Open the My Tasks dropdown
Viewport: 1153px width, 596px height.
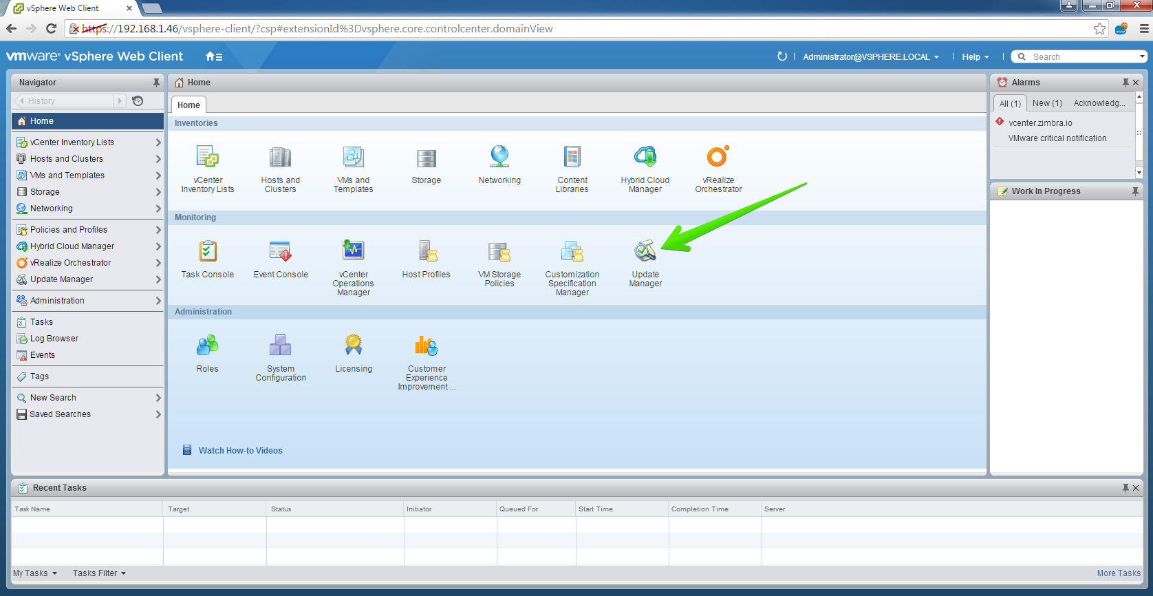point(35,573)
